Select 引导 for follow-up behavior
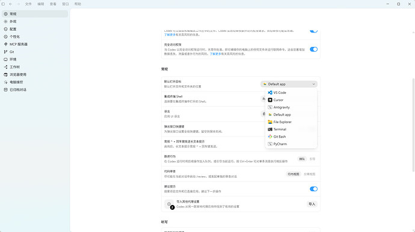The height and width of the screenshot is (232, 415). pos(312,159)
